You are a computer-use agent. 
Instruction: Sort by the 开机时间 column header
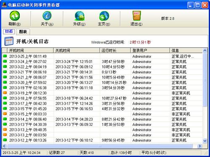tap(30, 50)
